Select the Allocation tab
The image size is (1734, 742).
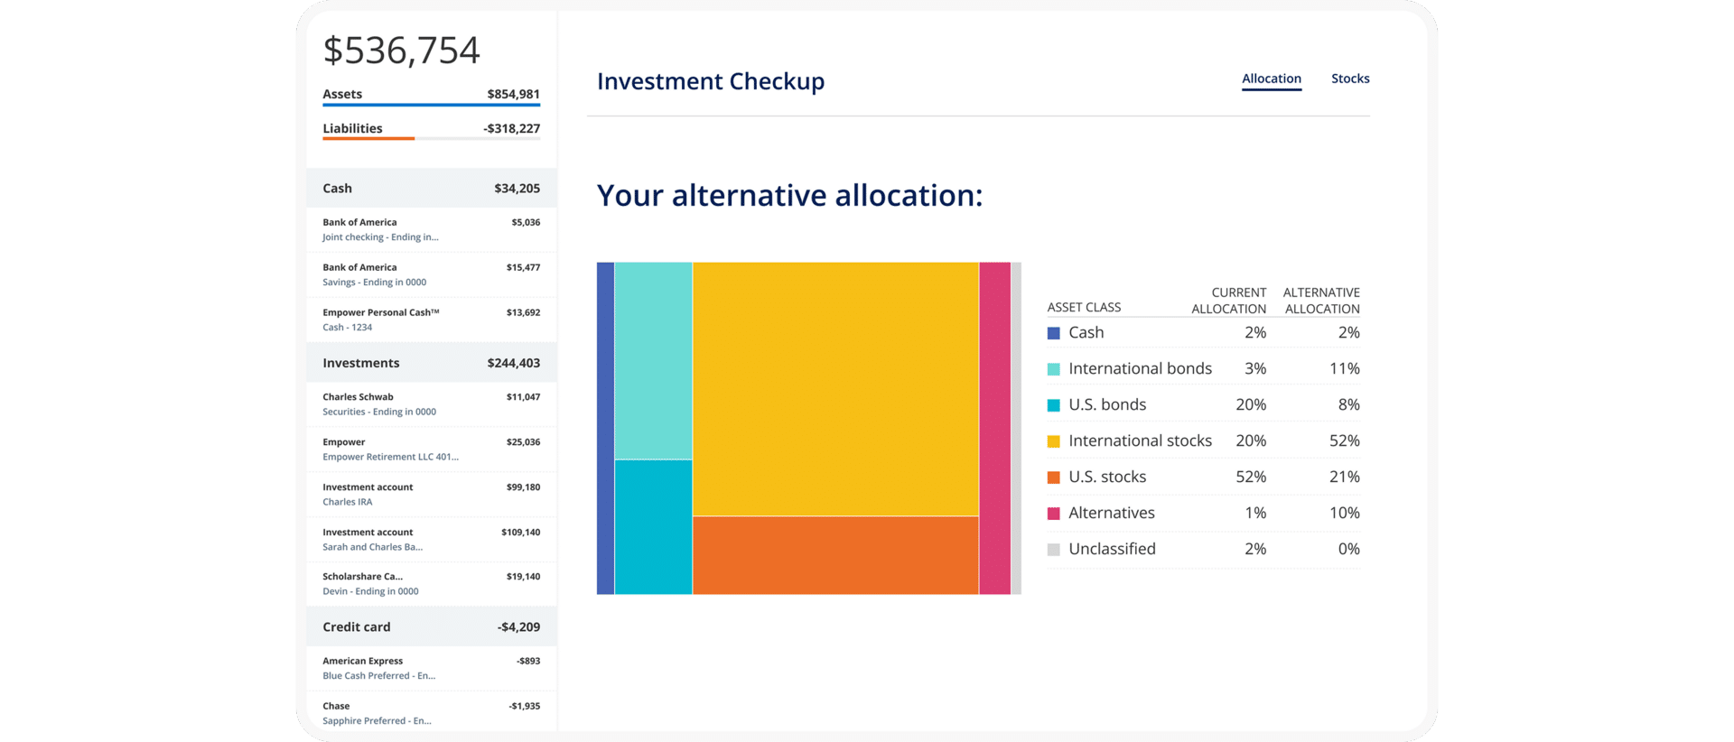[x=1271, y=79]
